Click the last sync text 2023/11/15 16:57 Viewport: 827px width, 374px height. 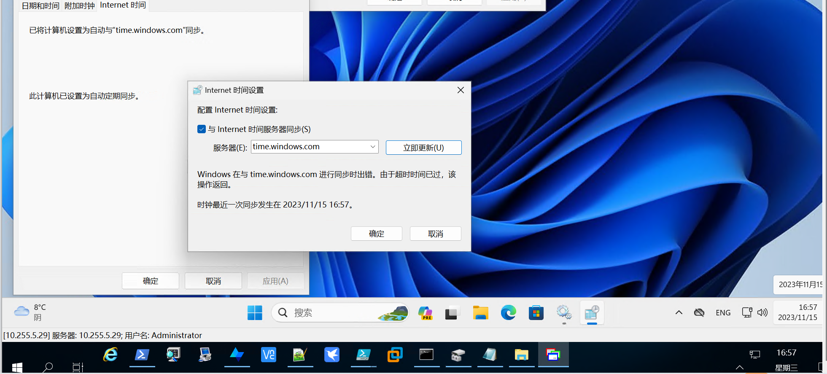tap(275, 204)
